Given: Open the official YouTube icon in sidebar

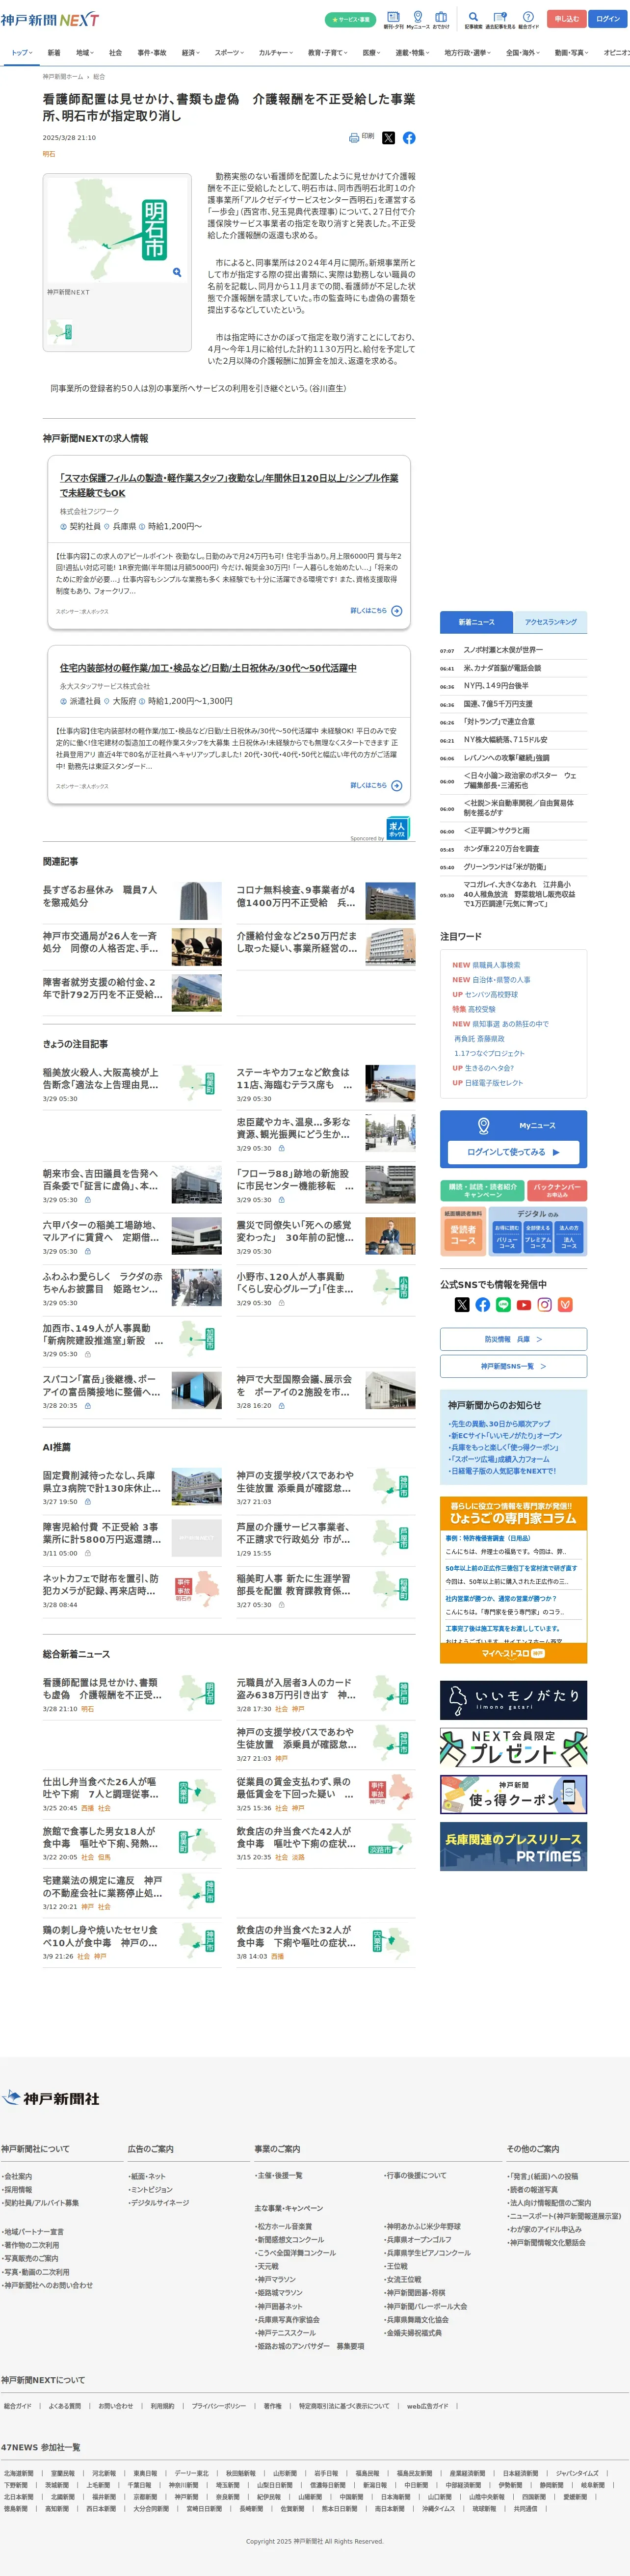Looking at the screenshot, I should click(x=524, y=1304).
